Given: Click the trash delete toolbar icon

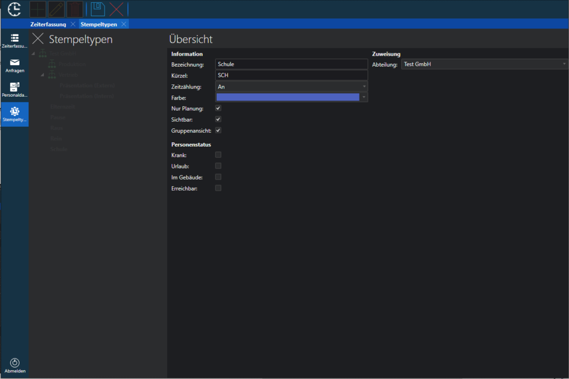Looking at the screenshot, I should point(75,9).
